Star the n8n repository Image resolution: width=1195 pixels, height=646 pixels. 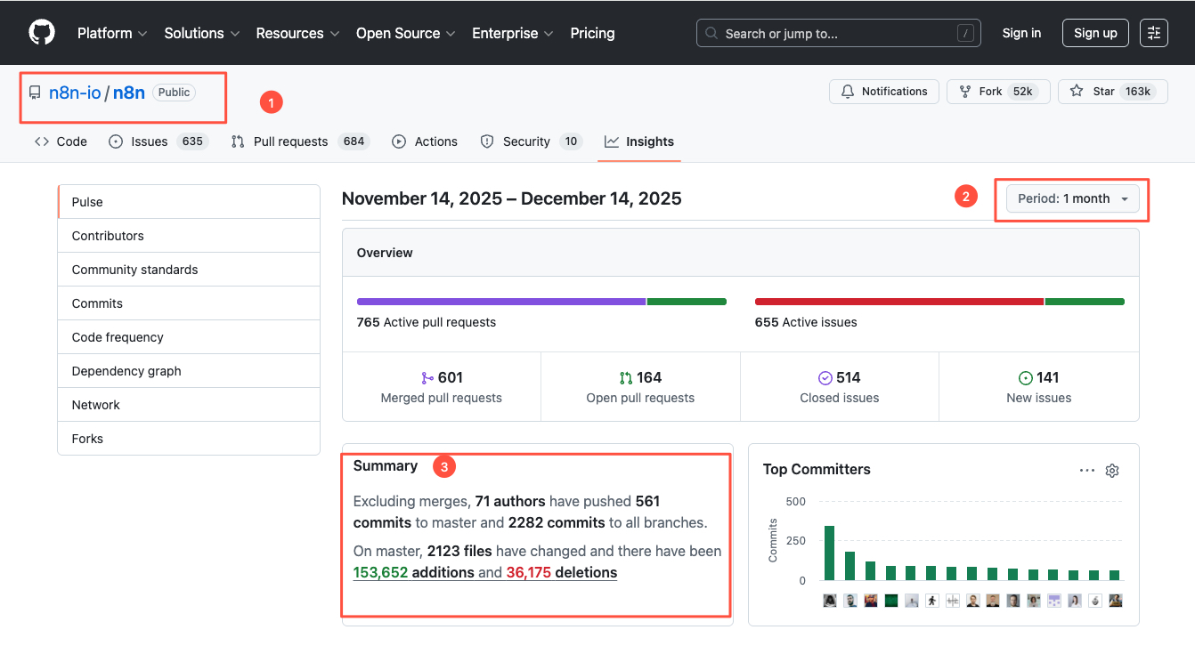pos(1112,92)
